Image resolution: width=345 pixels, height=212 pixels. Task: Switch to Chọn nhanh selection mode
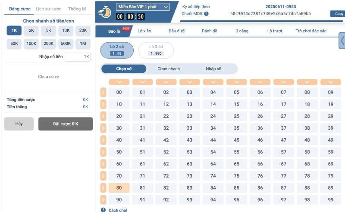coord(169,69)
